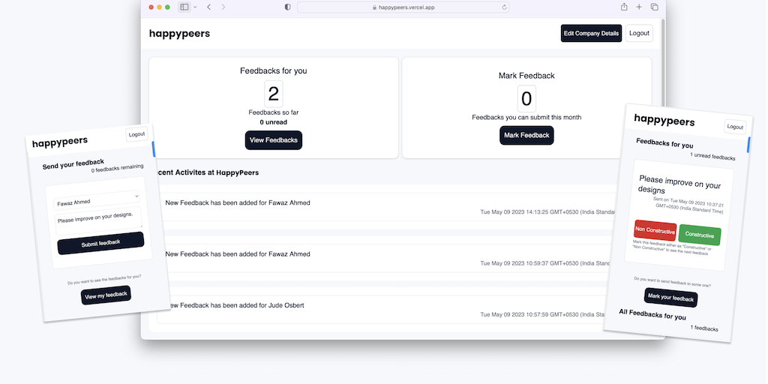Click the happypeers logo in left mobile screen
The image size is (768, 384).
tap(60, 142)
